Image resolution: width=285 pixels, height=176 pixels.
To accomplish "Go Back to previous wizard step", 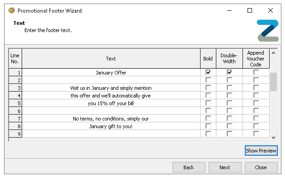I will 189,167.
